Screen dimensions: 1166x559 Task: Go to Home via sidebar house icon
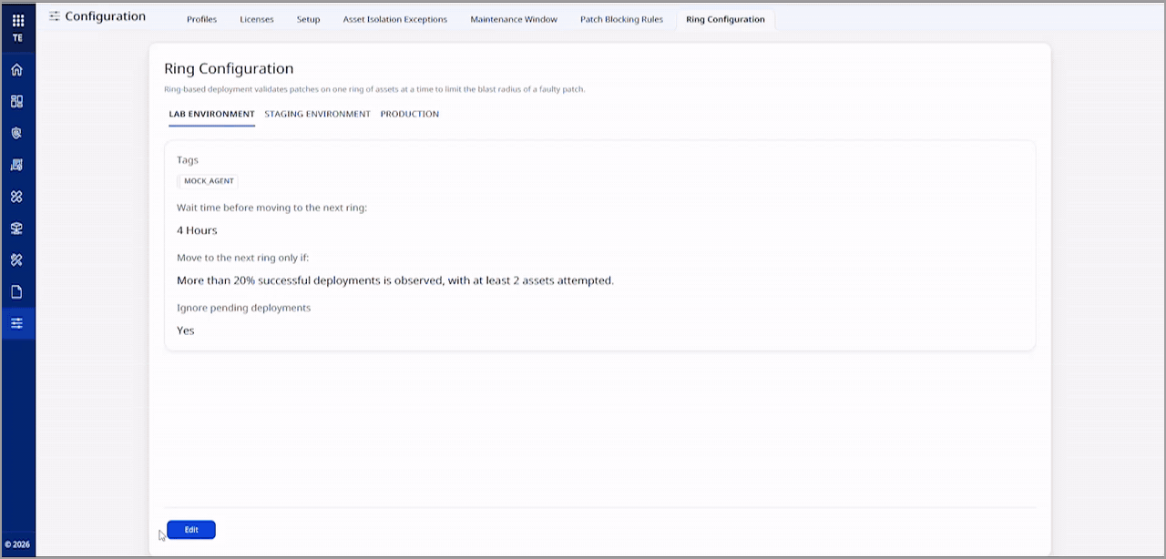point(16,70)
